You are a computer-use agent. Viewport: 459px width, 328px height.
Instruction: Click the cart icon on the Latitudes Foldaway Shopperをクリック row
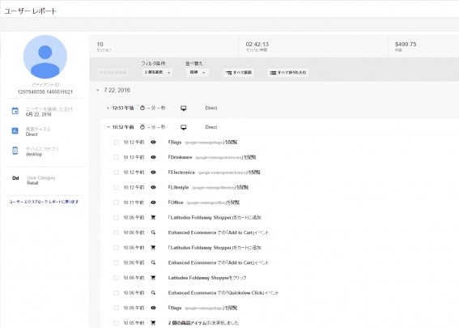(153, 278)
